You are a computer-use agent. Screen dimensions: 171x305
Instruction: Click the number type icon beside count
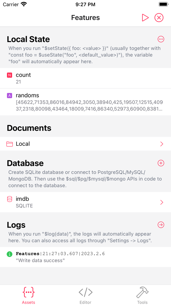(x=10, y=75)
